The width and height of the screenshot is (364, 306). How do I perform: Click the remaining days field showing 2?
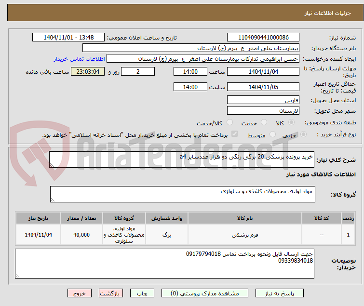pos(138,71)
